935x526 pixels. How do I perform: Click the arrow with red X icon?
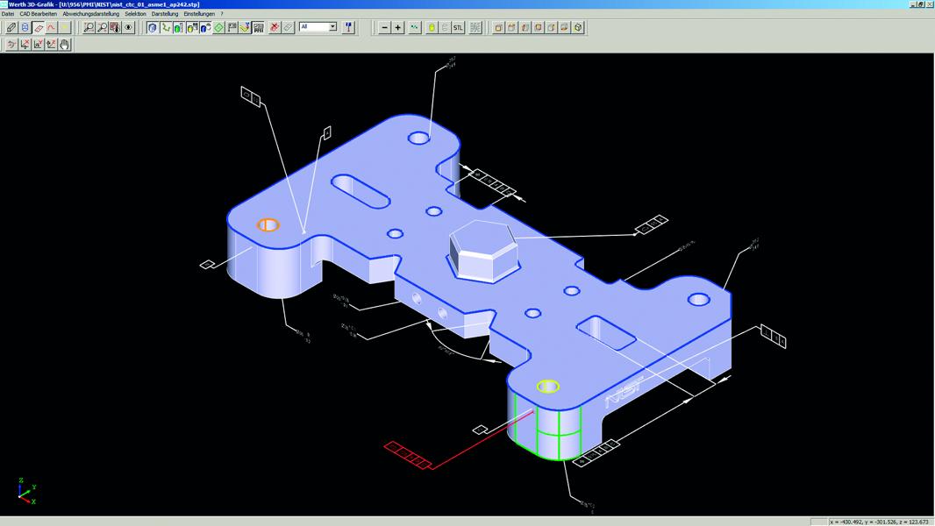click(x=25, y=44)
